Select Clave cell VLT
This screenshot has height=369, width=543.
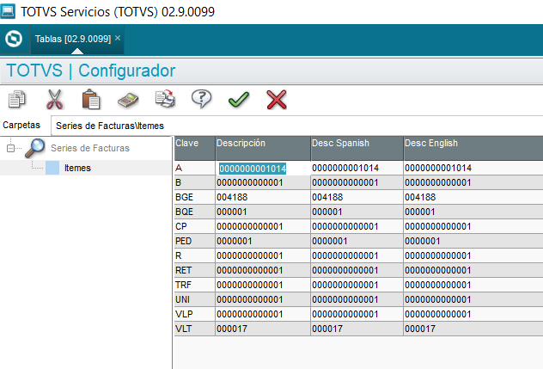195,329
